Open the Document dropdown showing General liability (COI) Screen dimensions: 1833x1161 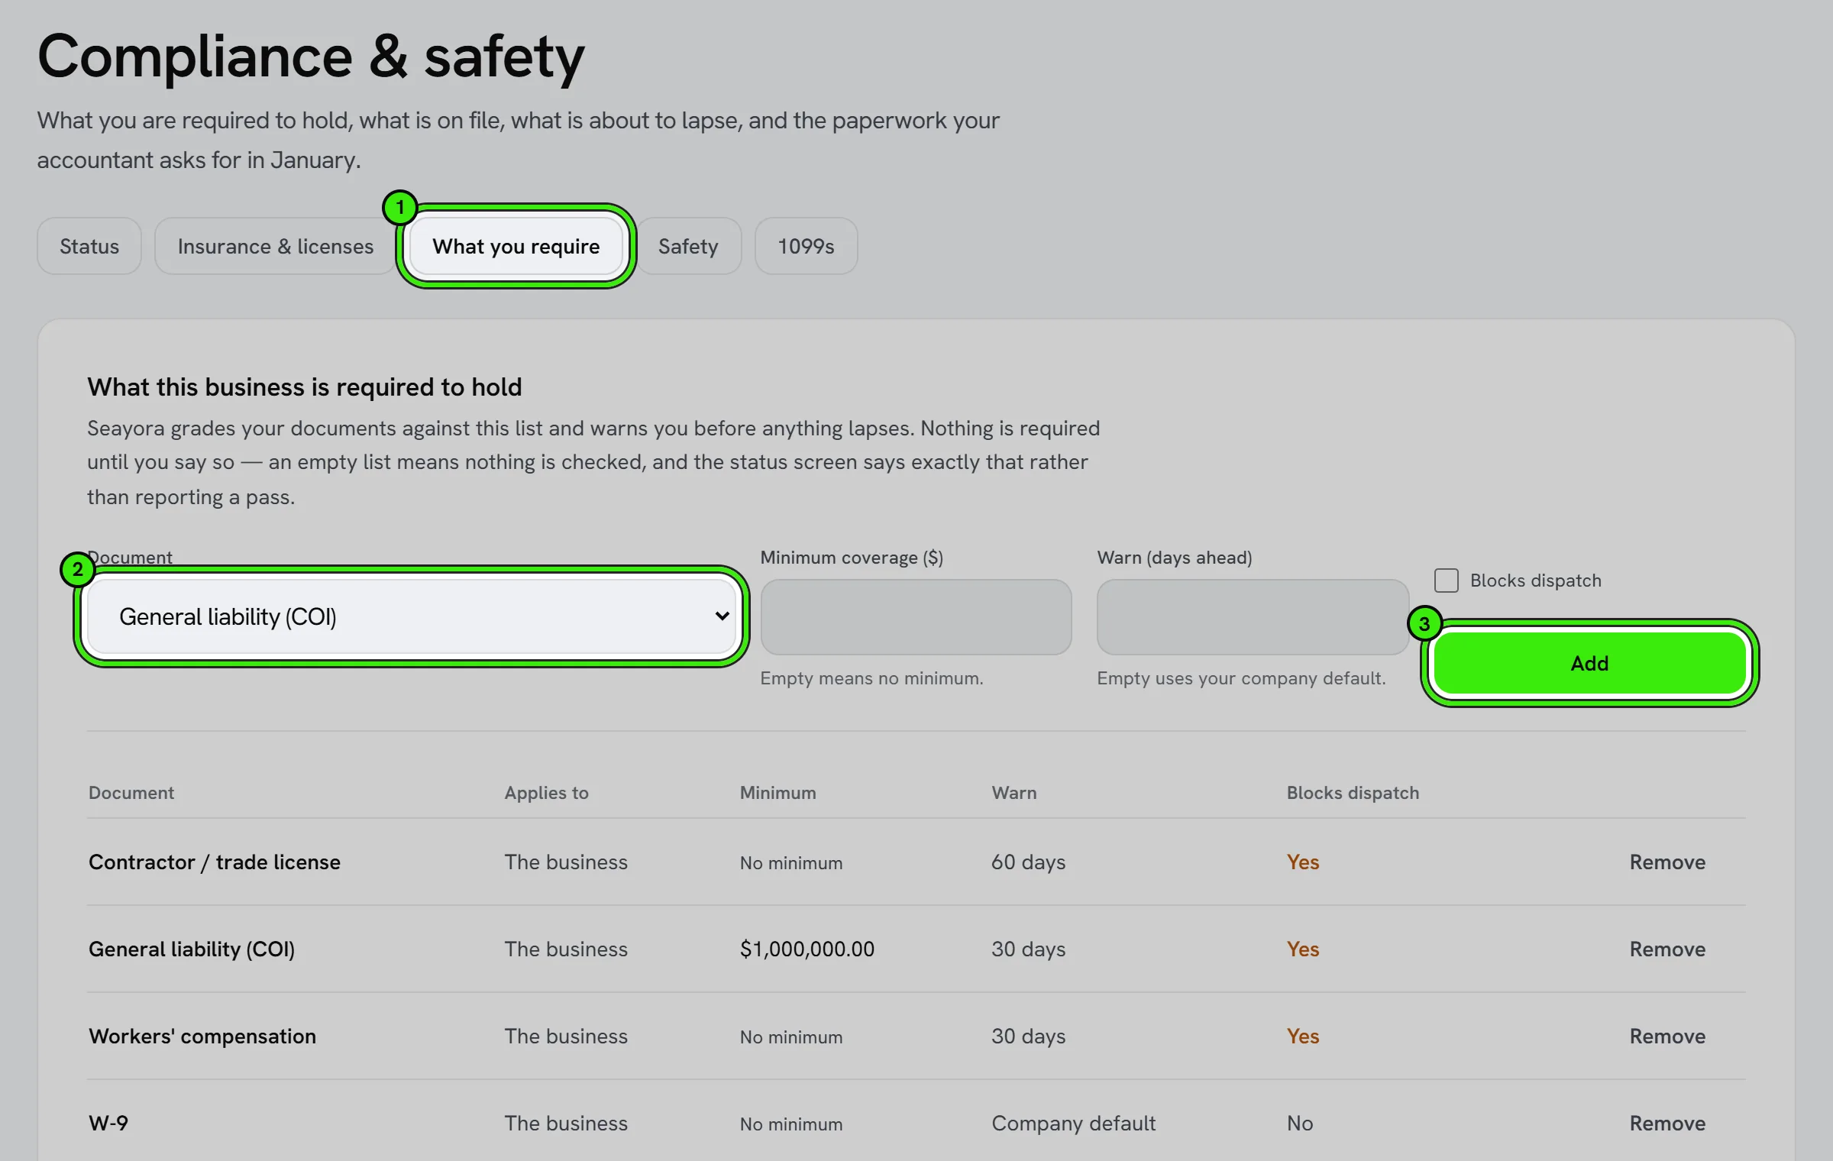tap(412, 616)
